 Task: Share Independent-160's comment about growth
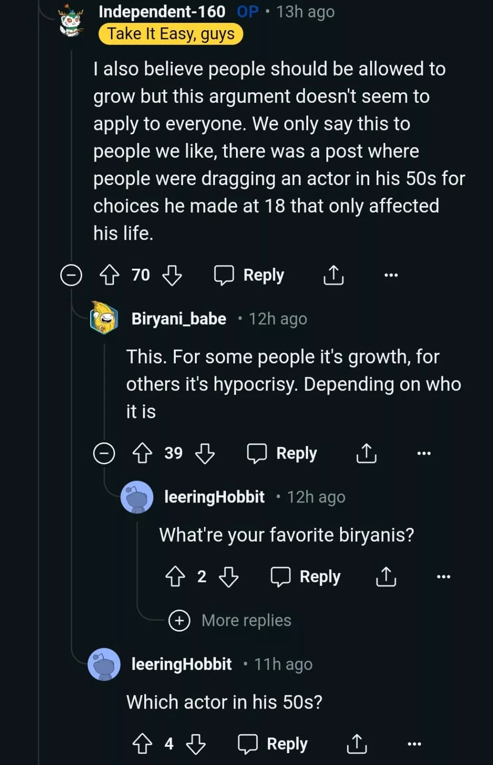coord(333,275)
